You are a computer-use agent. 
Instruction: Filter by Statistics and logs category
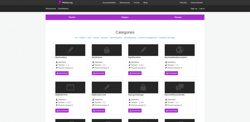click(167, 38)
